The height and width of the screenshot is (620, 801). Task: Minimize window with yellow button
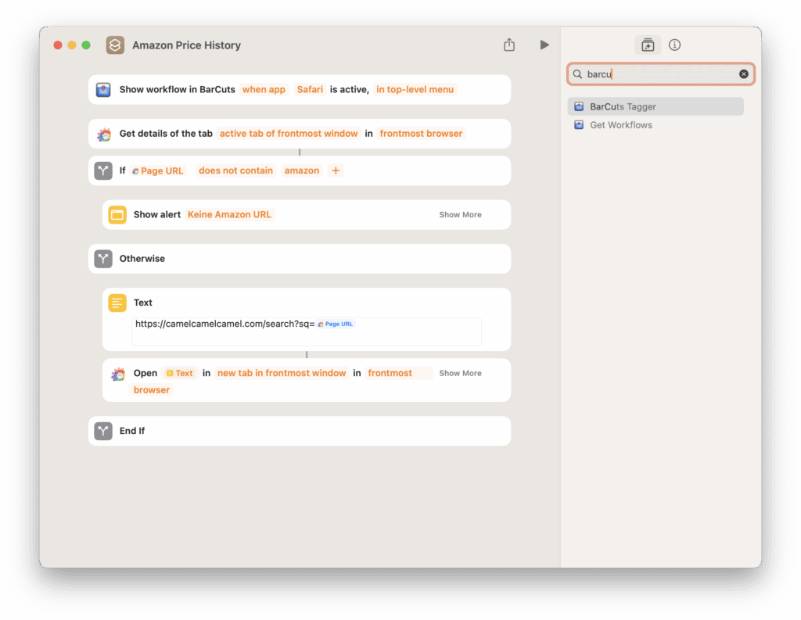click(x=72, y=45)
